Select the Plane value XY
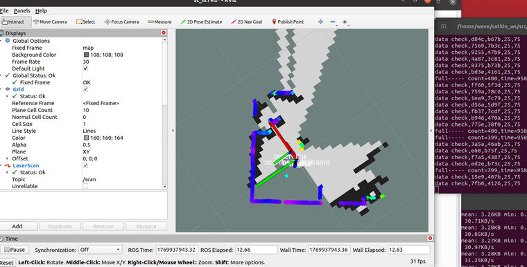 [x=86, y=151]
